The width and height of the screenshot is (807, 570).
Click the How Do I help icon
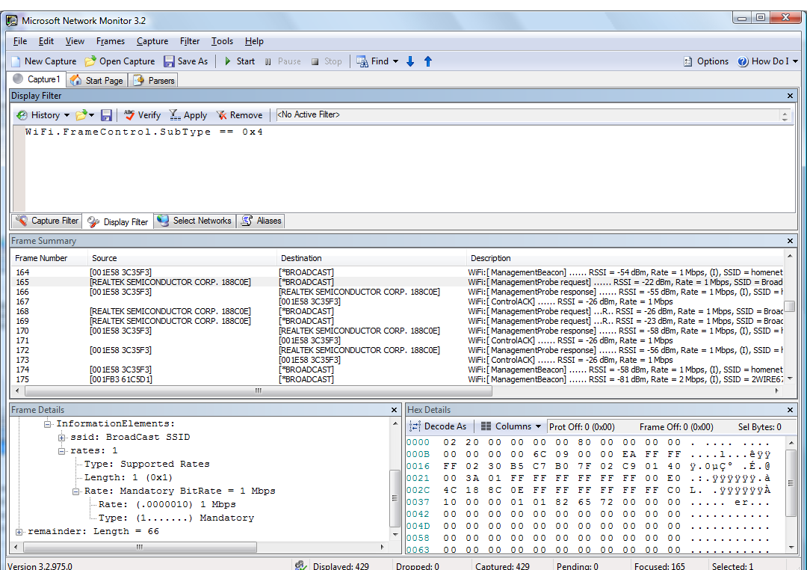tap(742, 61)
